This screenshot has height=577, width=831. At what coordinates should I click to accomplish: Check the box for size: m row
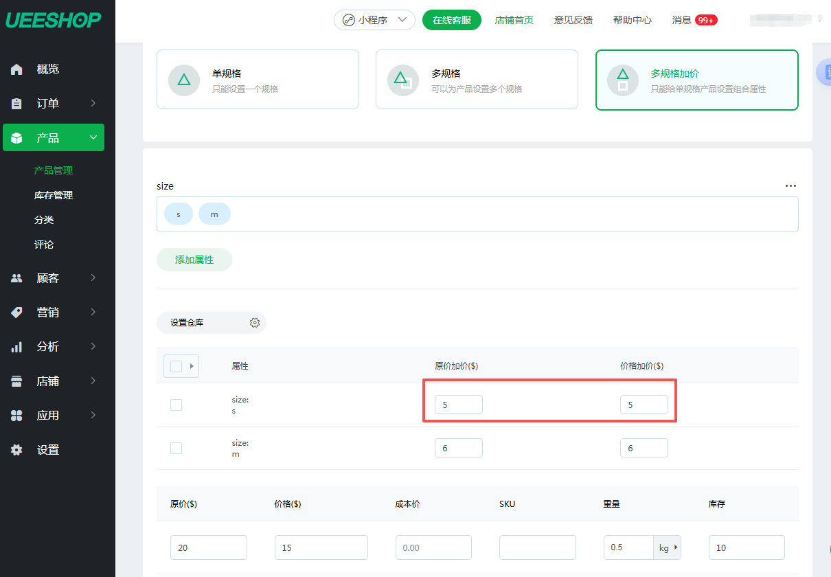point(176,448)
